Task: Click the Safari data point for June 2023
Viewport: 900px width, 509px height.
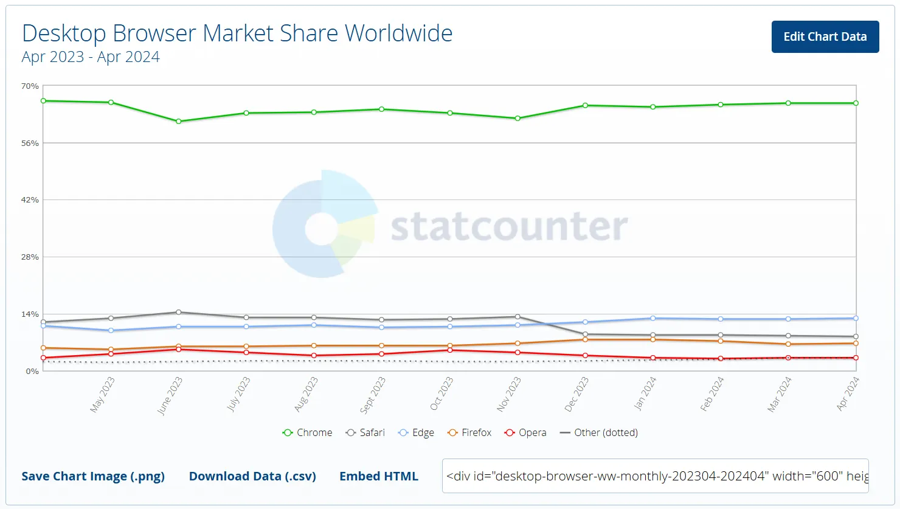Action: click(x=178, y=313)
